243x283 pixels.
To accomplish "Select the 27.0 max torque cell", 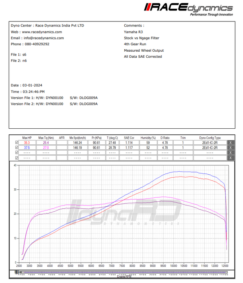I will [46, 148].
